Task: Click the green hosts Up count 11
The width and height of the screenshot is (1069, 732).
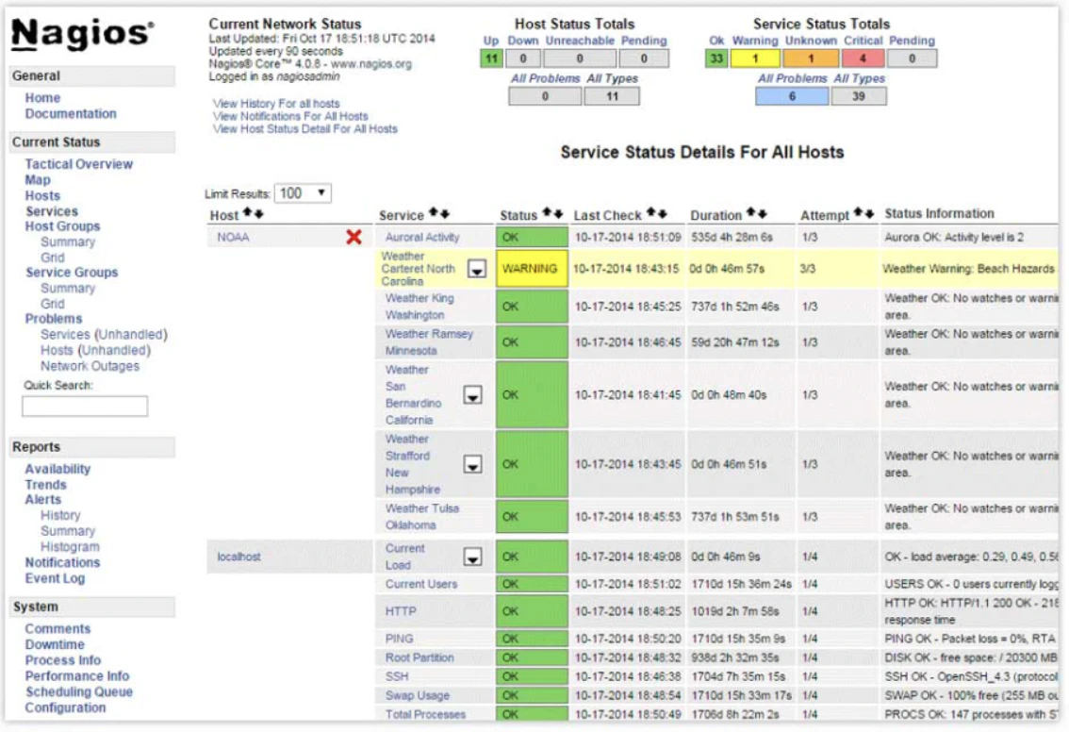Action: 491,58
